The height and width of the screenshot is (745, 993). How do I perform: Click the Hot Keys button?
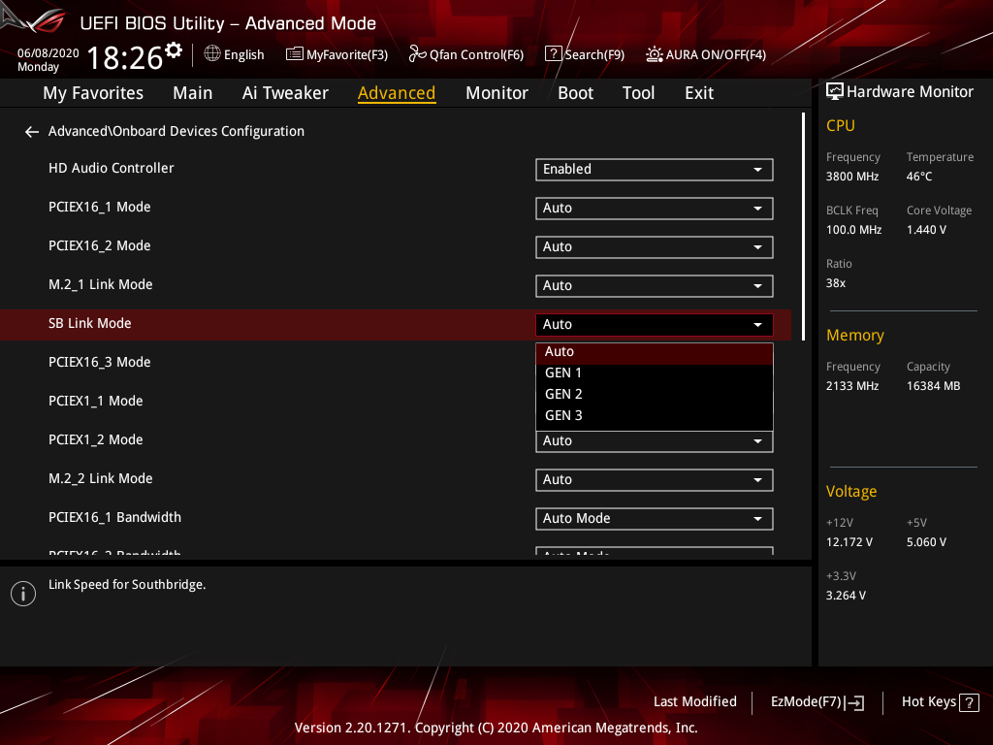tap(940, 702)
